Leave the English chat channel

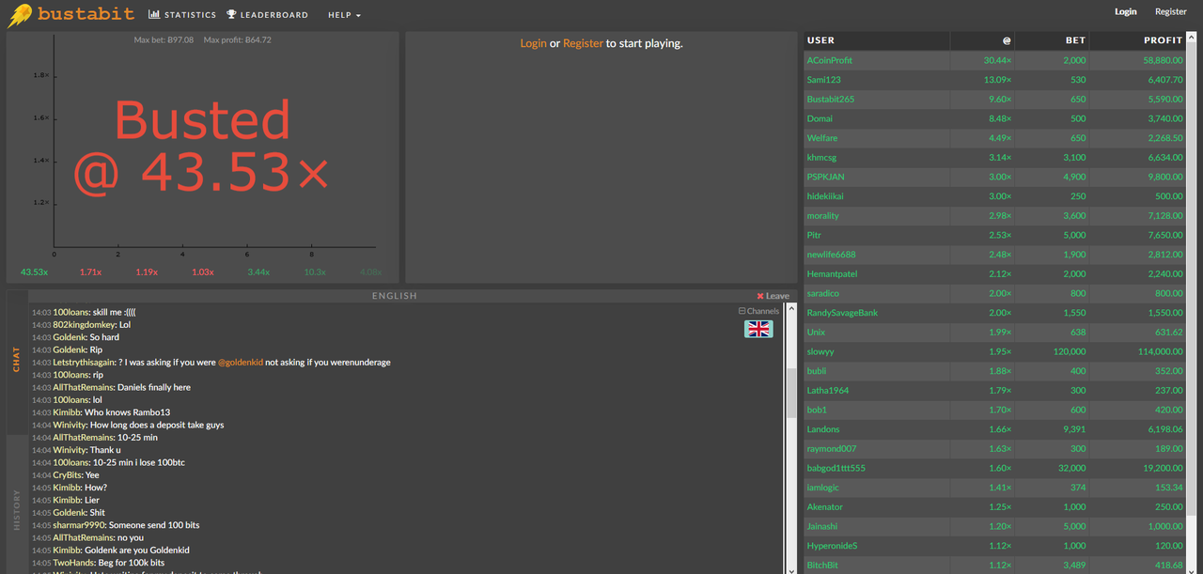point(773,296)
